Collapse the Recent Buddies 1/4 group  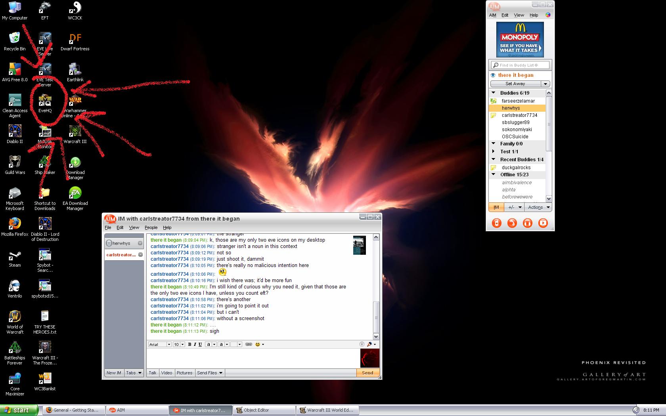click(x=494, y=159)
